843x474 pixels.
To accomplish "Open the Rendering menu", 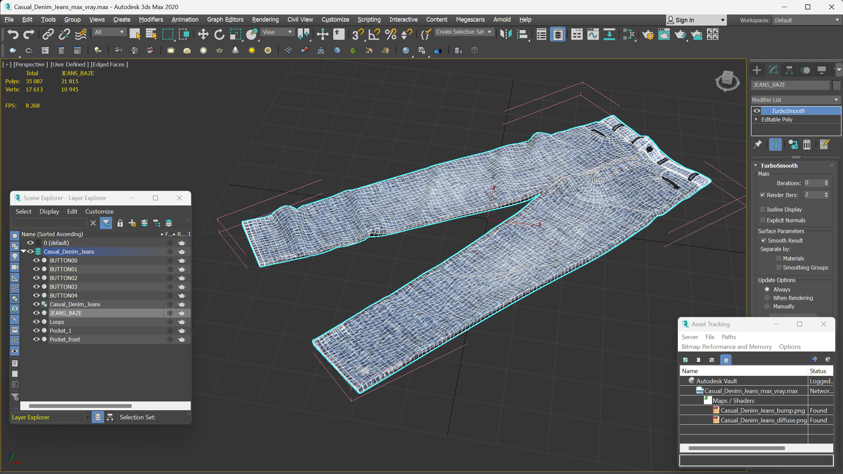I will click(265, 20).
